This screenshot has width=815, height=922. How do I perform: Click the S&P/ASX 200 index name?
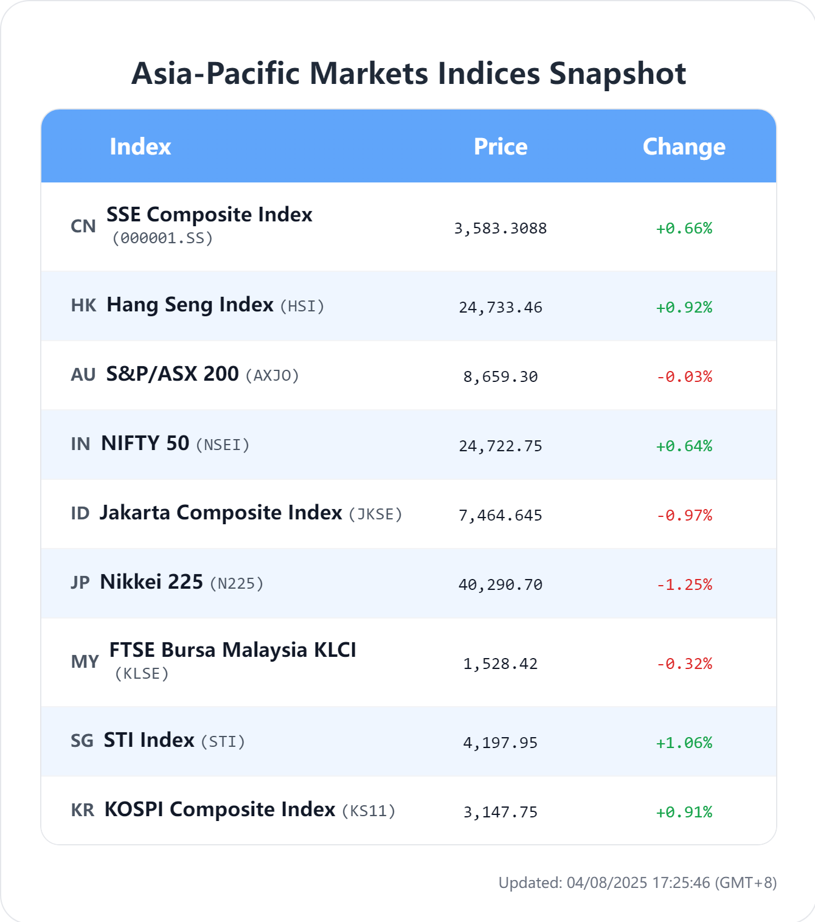click(x=172, y=373)
